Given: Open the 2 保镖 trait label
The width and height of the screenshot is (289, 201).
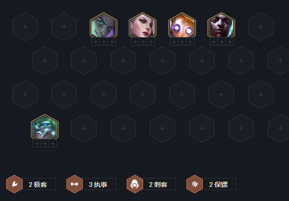Looking at the screenshot, I should click(x=218, y=184).
